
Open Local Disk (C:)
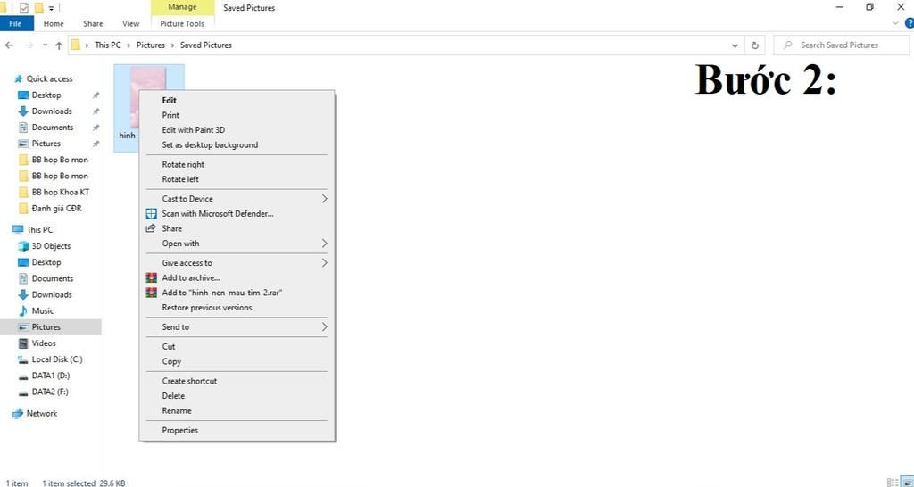tap(57, 359)
